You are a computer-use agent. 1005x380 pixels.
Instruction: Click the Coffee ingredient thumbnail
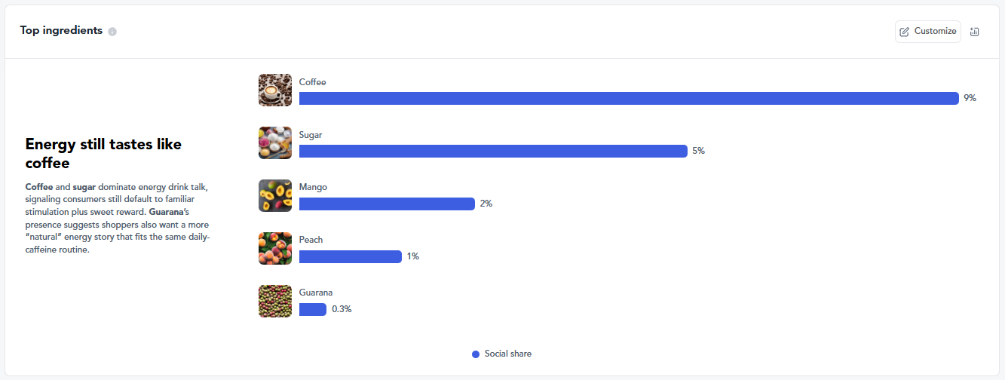tap(275, 90)
